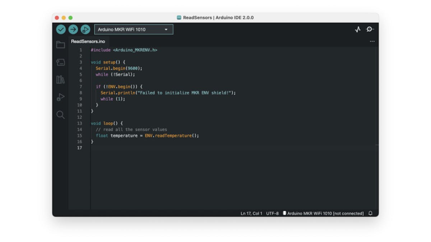Click the if (!ENV.begin()) line
431x242 pixels.
coord(119,86)
